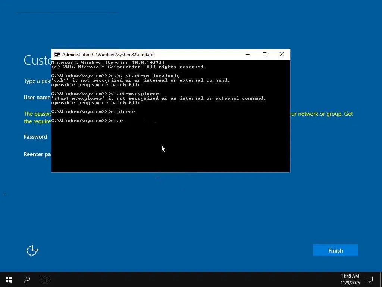Click the clock showing 11:45 AM
The width and height of the screenshot is (382, 287).
click(x=350, y=276)
